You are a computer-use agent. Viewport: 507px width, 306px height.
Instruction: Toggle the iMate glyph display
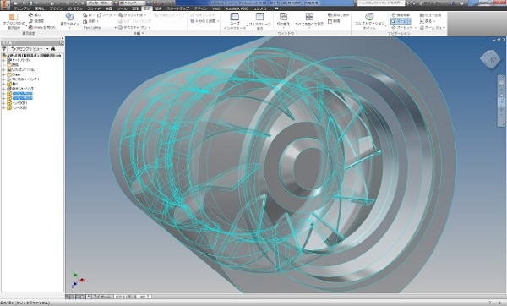click(x=42, y=28)
